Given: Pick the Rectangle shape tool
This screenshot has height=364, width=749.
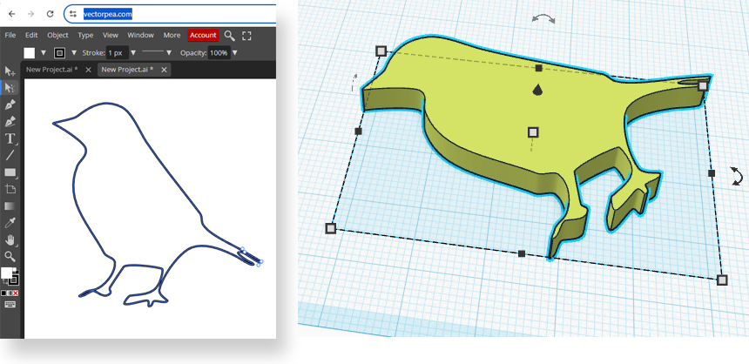Looking at the screenshot, I should [10, 172].
